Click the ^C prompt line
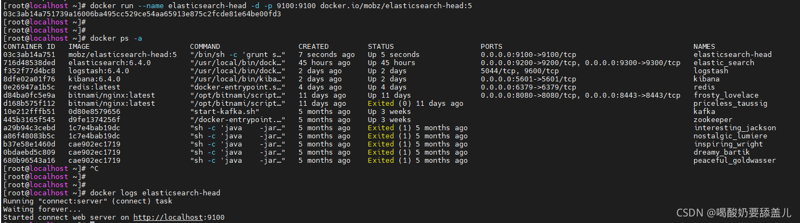This screenshot has height=223, width=800. tap(51, 169)
